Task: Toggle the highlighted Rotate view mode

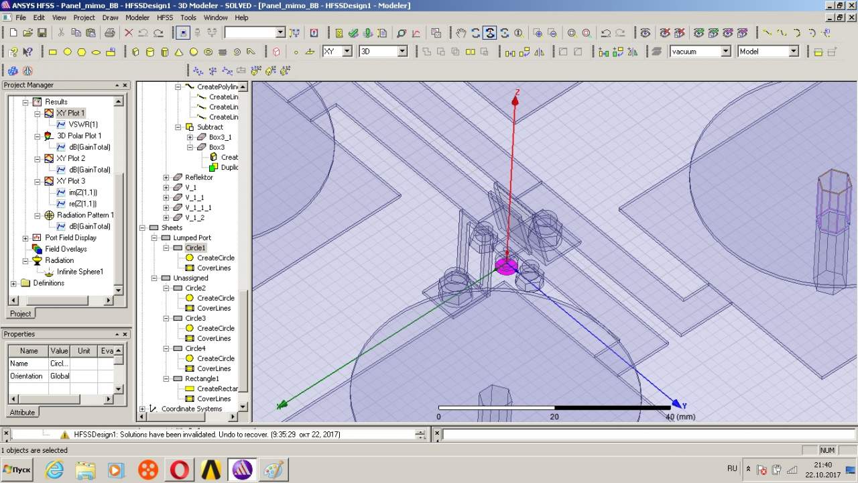Action: [490, 33]
